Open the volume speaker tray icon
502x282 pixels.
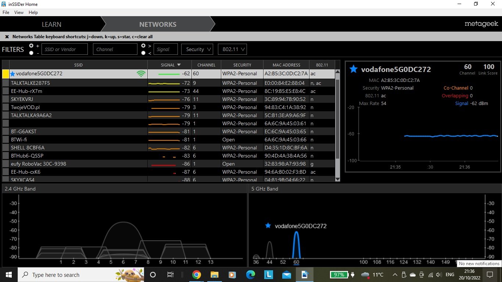tap(438, 275)
